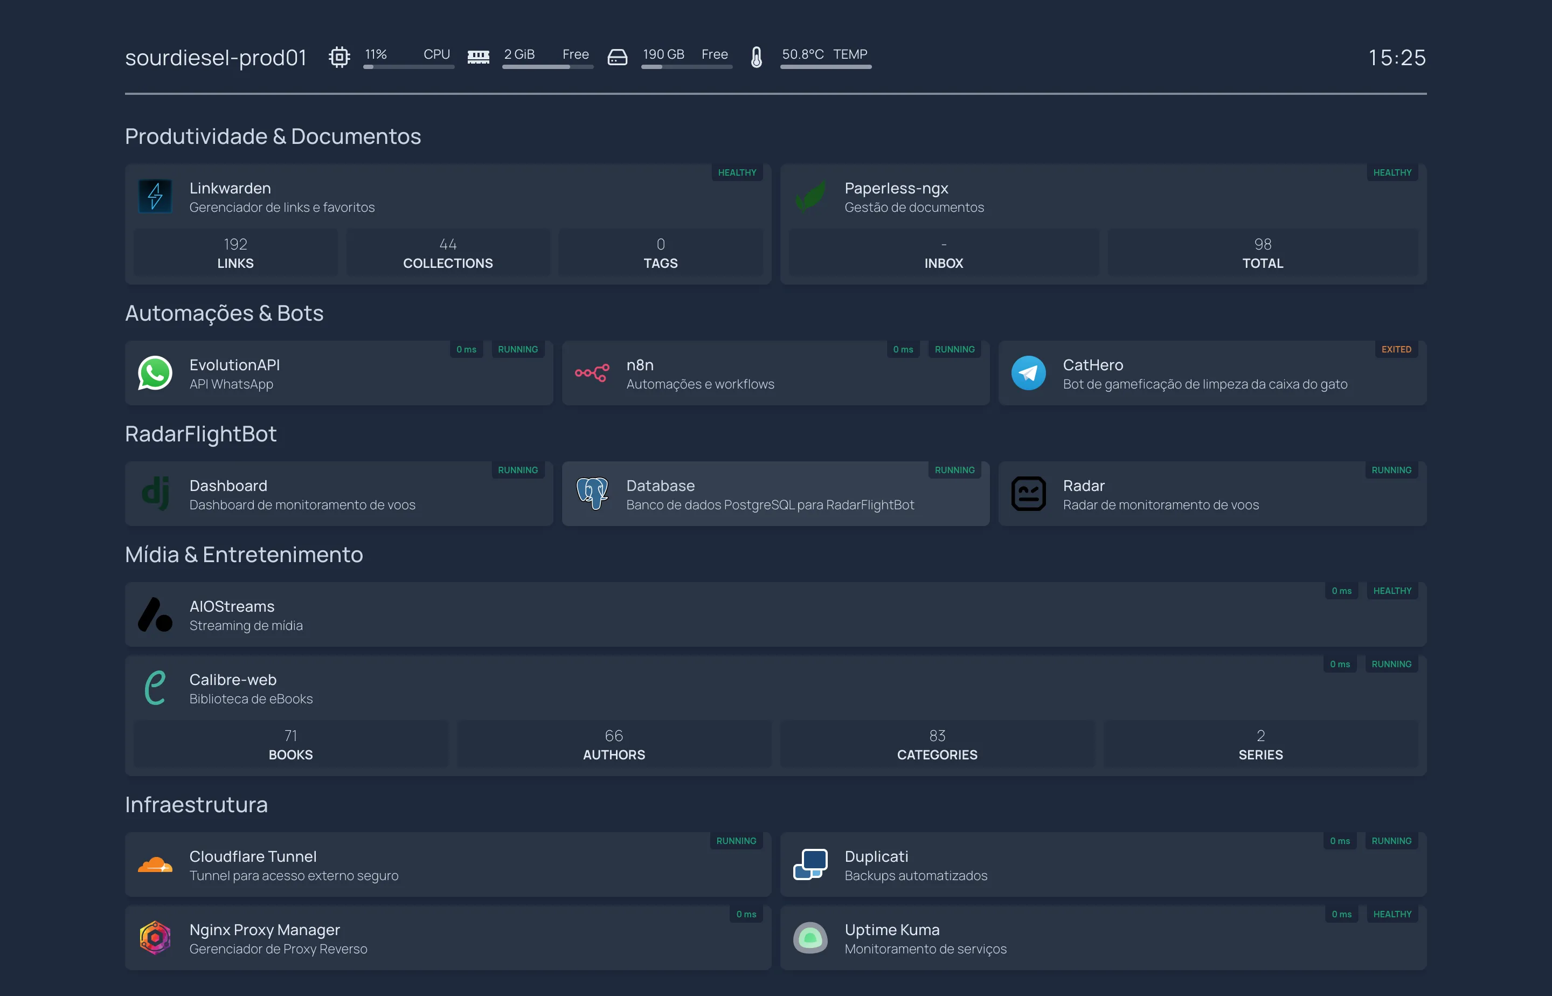Image resolution: width=1552 pixels, height=996 pixels.
Task: Click the PostgreSQL elephant Database icon
Action: (x=592, y=494)
